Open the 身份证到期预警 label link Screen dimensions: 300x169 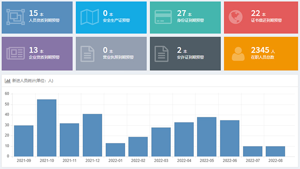point(190,21)
